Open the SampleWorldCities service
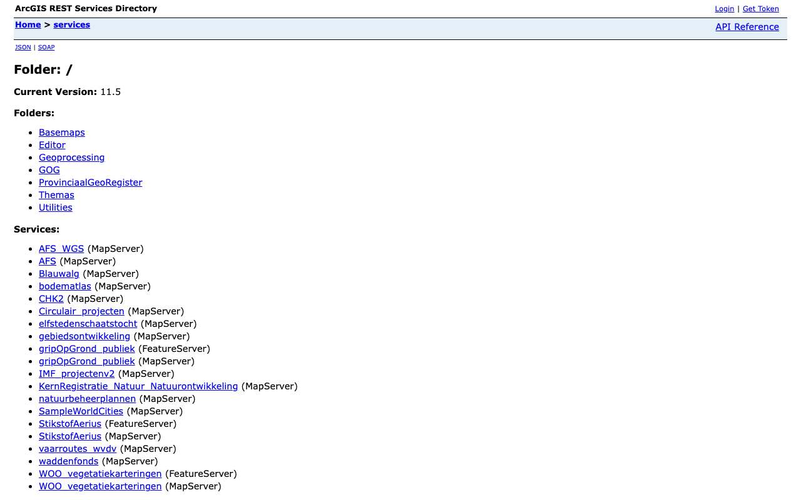This screenshot has width=801, height=500. click(x=81, y=411)
